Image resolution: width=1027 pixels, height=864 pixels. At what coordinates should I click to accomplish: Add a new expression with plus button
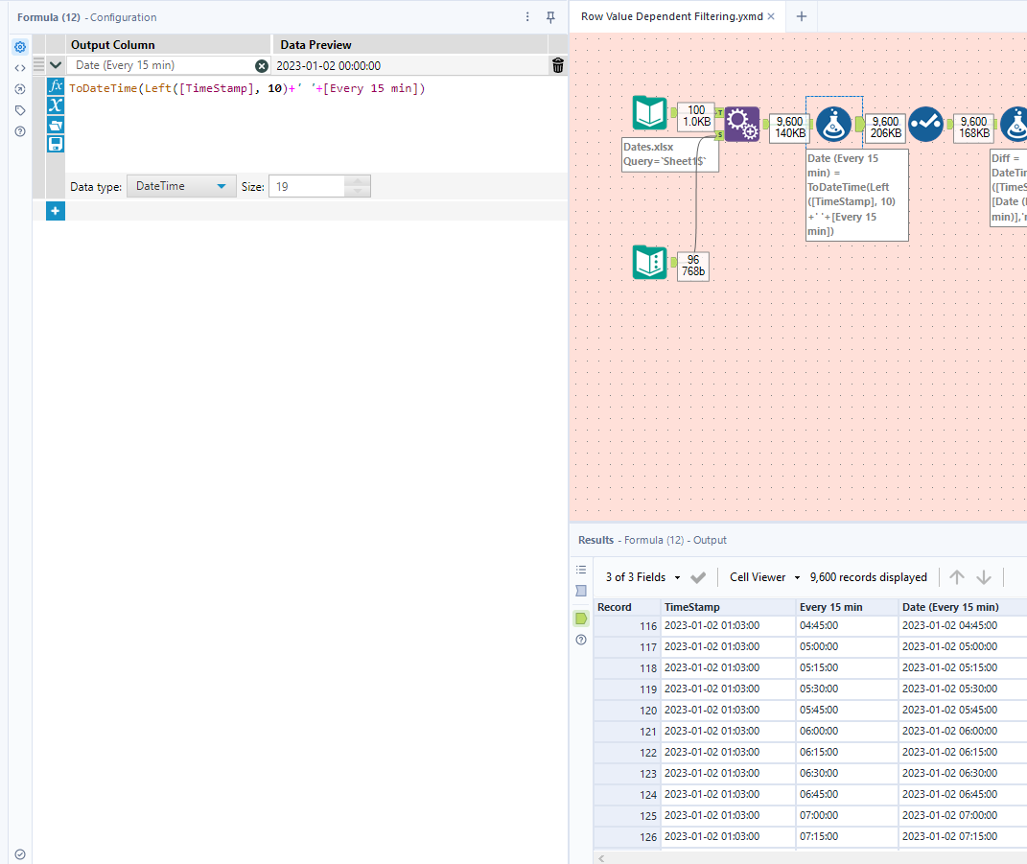56,211
